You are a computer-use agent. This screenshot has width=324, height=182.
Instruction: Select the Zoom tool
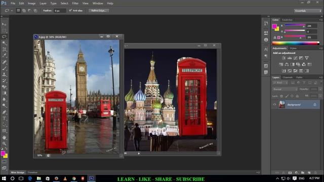coord(4,144)
